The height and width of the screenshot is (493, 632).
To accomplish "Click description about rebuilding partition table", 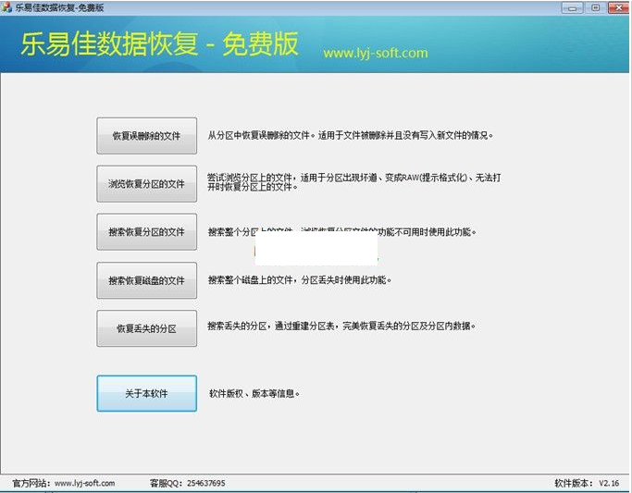I will click(343, 327).
